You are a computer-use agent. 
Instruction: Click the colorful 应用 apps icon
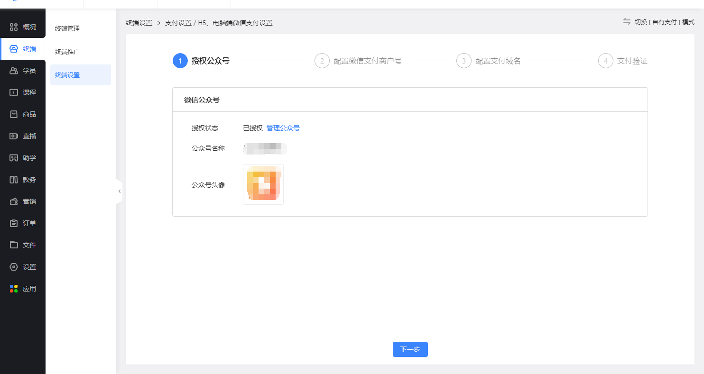[14, 289]
